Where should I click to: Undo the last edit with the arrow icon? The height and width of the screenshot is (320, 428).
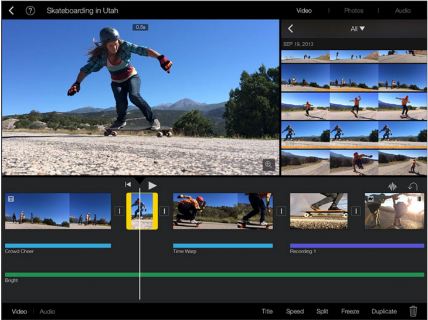coord(413,186)
